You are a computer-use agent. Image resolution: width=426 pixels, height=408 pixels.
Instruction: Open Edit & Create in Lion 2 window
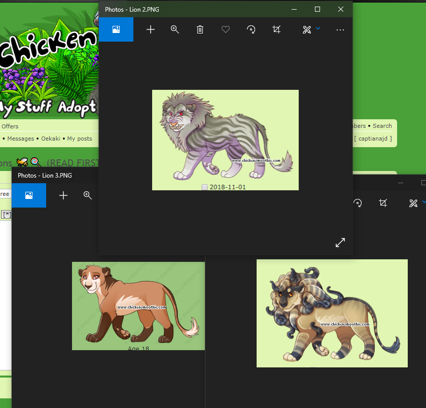pyautogui.click(x=307, y=29)
